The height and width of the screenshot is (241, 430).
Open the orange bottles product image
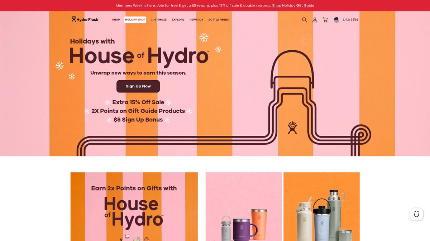pos(321,206)
